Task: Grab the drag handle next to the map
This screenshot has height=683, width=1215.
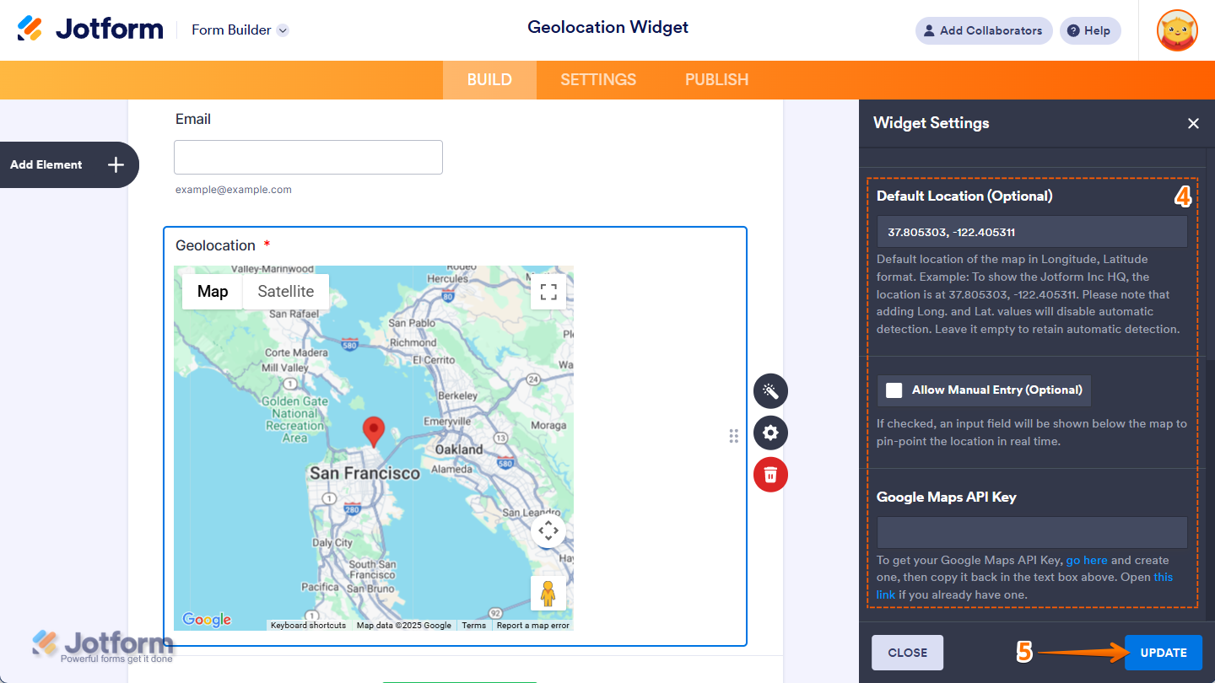Action: [733, 435]
